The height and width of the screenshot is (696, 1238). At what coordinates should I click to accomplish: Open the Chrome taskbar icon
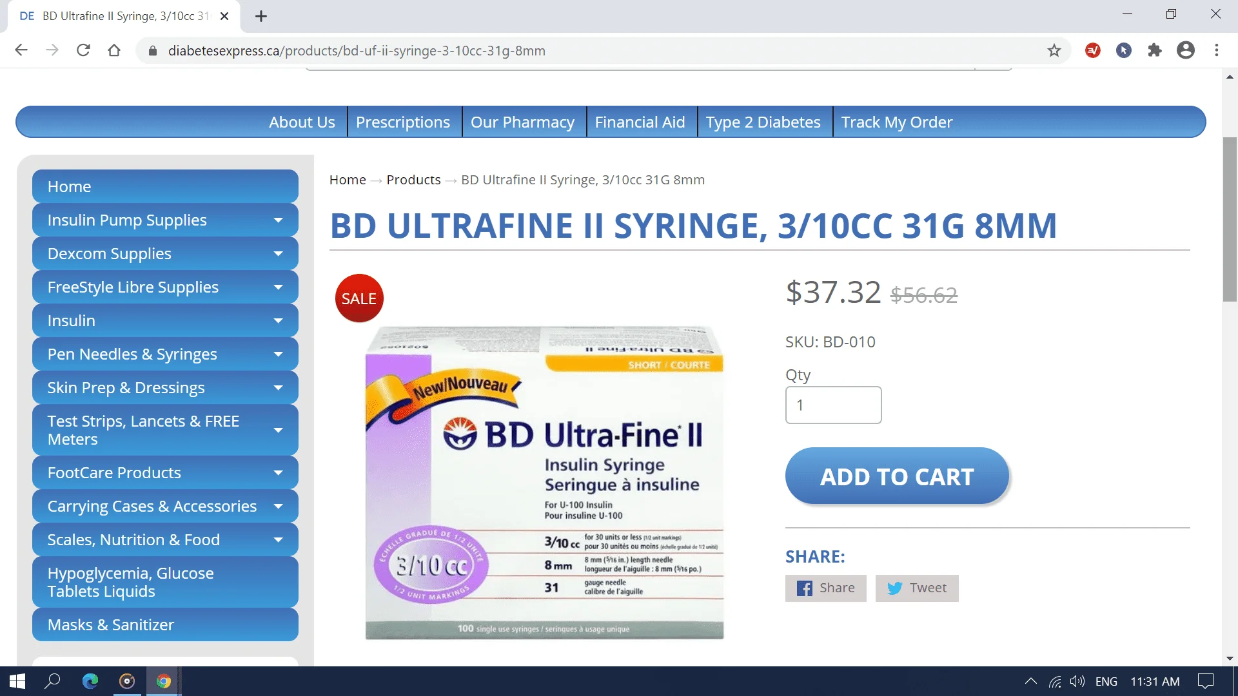(x=164, y=681)
